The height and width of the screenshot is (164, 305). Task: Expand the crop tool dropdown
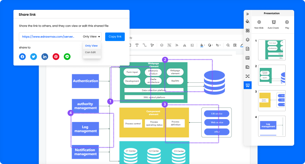221,45
